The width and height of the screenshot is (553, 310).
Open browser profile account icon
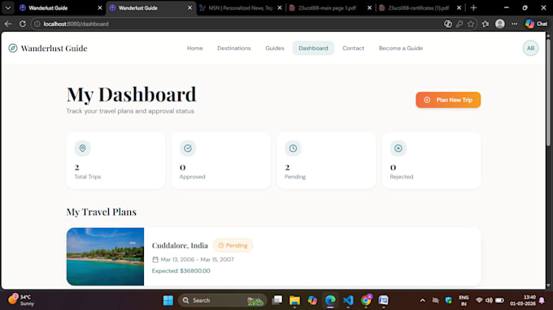coord(500,24)
